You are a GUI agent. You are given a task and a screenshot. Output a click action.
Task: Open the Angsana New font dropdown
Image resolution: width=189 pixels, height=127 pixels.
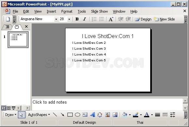pyautogui.click(x=56, y=19)
